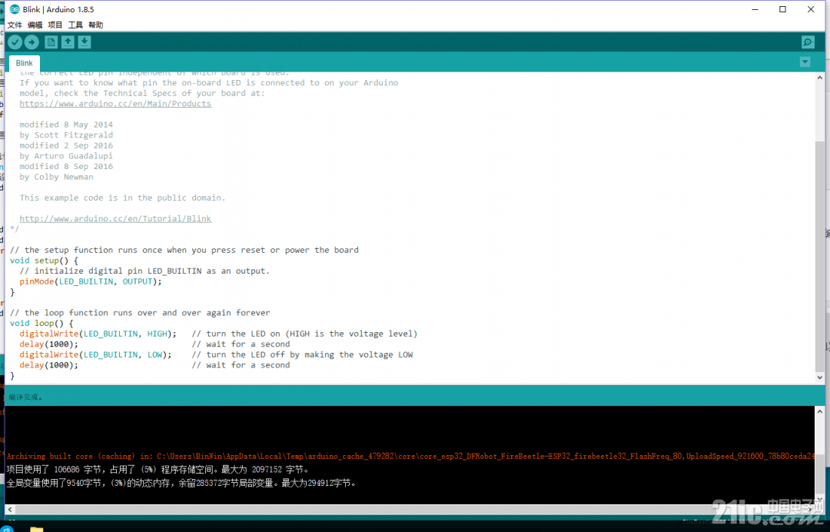Viewport: 830px width, 532px height.
Task: Click the '项目使用了 106686 字节' console line
Action: click(x=158, y=470)
